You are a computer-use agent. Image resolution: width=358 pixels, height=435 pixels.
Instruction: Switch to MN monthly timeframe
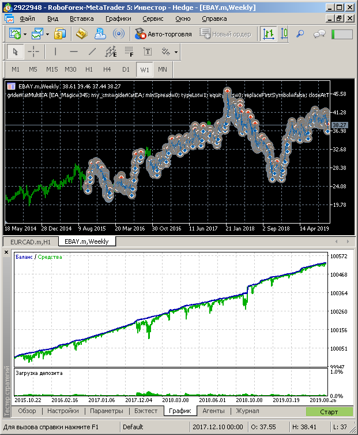tap(163, 69)
